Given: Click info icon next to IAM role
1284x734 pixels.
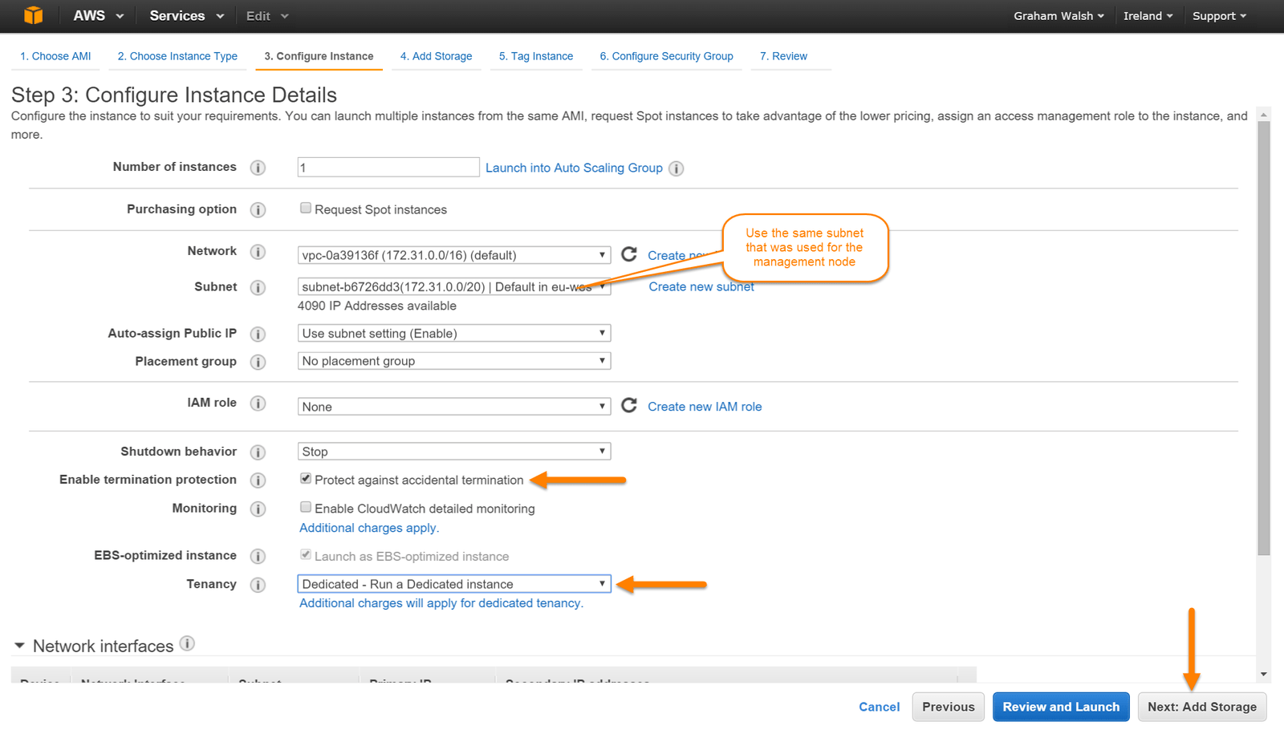Looking at the screenshot, I should pyautogui.click(x=258, y=403).
